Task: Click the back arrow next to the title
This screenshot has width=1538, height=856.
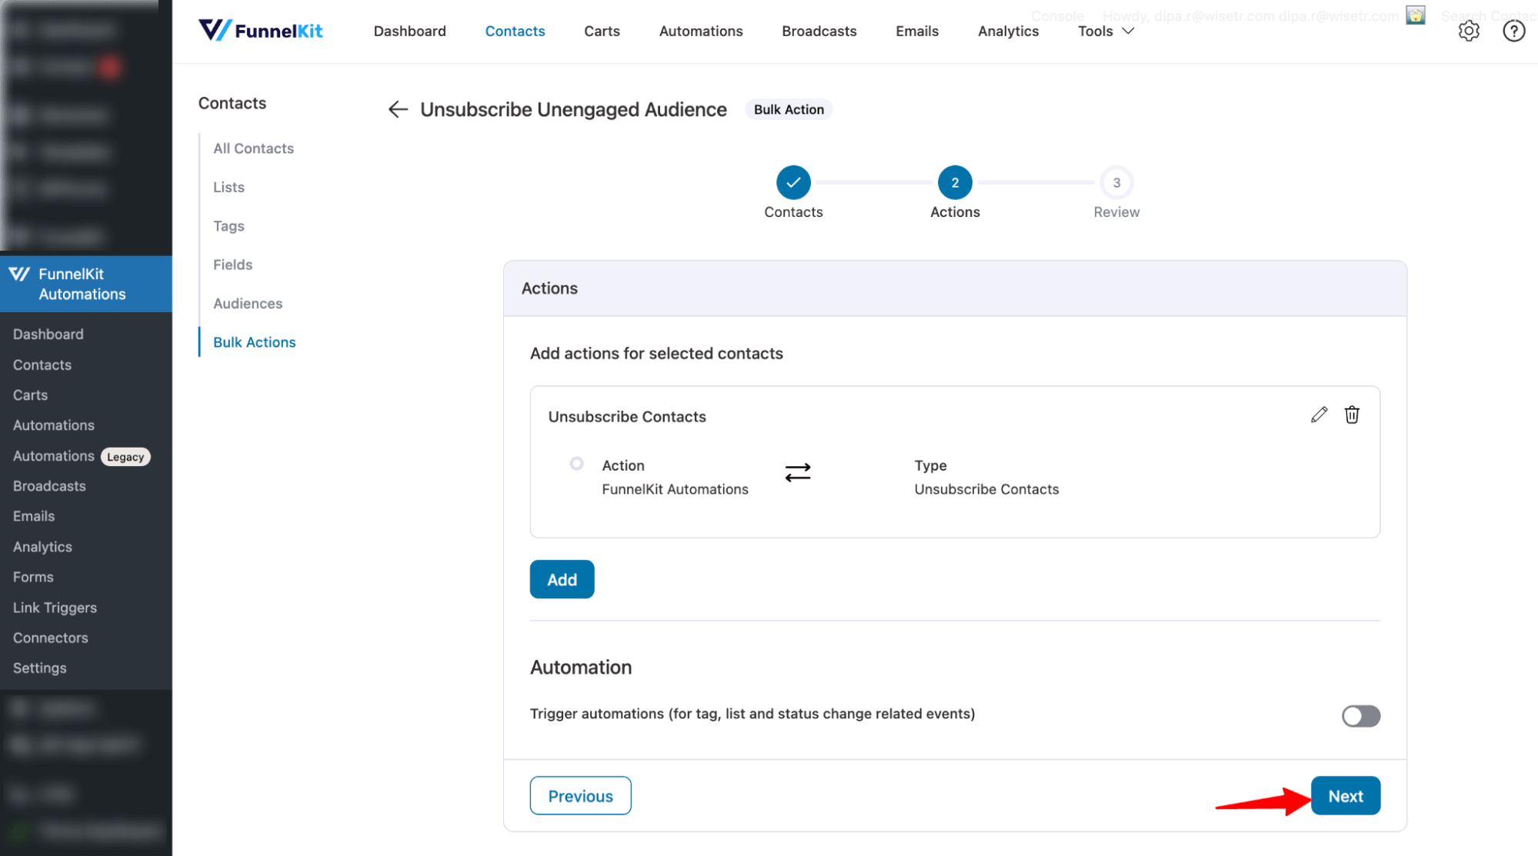Action: pyautogui.click(x=398, y=109)
